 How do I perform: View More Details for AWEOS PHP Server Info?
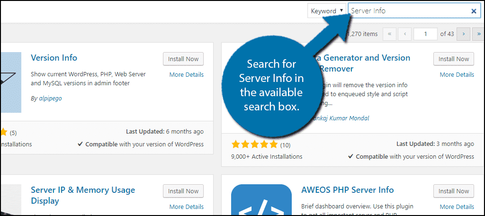coord(457,207)
